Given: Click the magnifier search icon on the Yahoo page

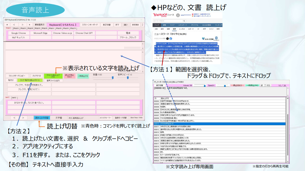Looking at the screenshot, I should tap(184, 21).
